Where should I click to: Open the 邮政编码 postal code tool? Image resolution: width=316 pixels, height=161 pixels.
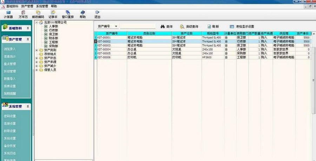coord(38,14)
